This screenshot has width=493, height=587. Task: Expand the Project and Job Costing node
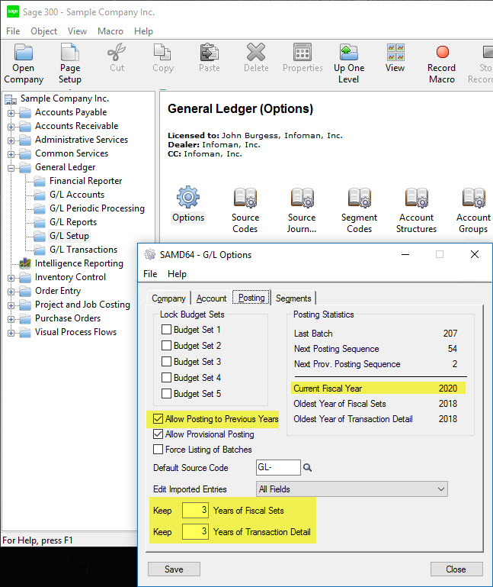click(x=11, y=305)
